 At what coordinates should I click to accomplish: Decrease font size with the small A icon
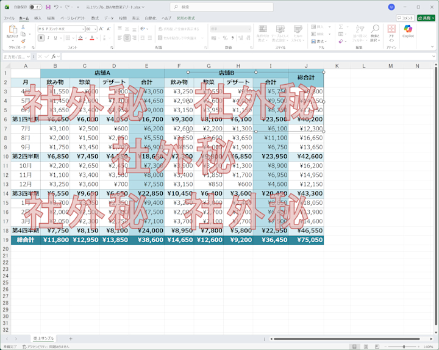[x=109, y=29]
